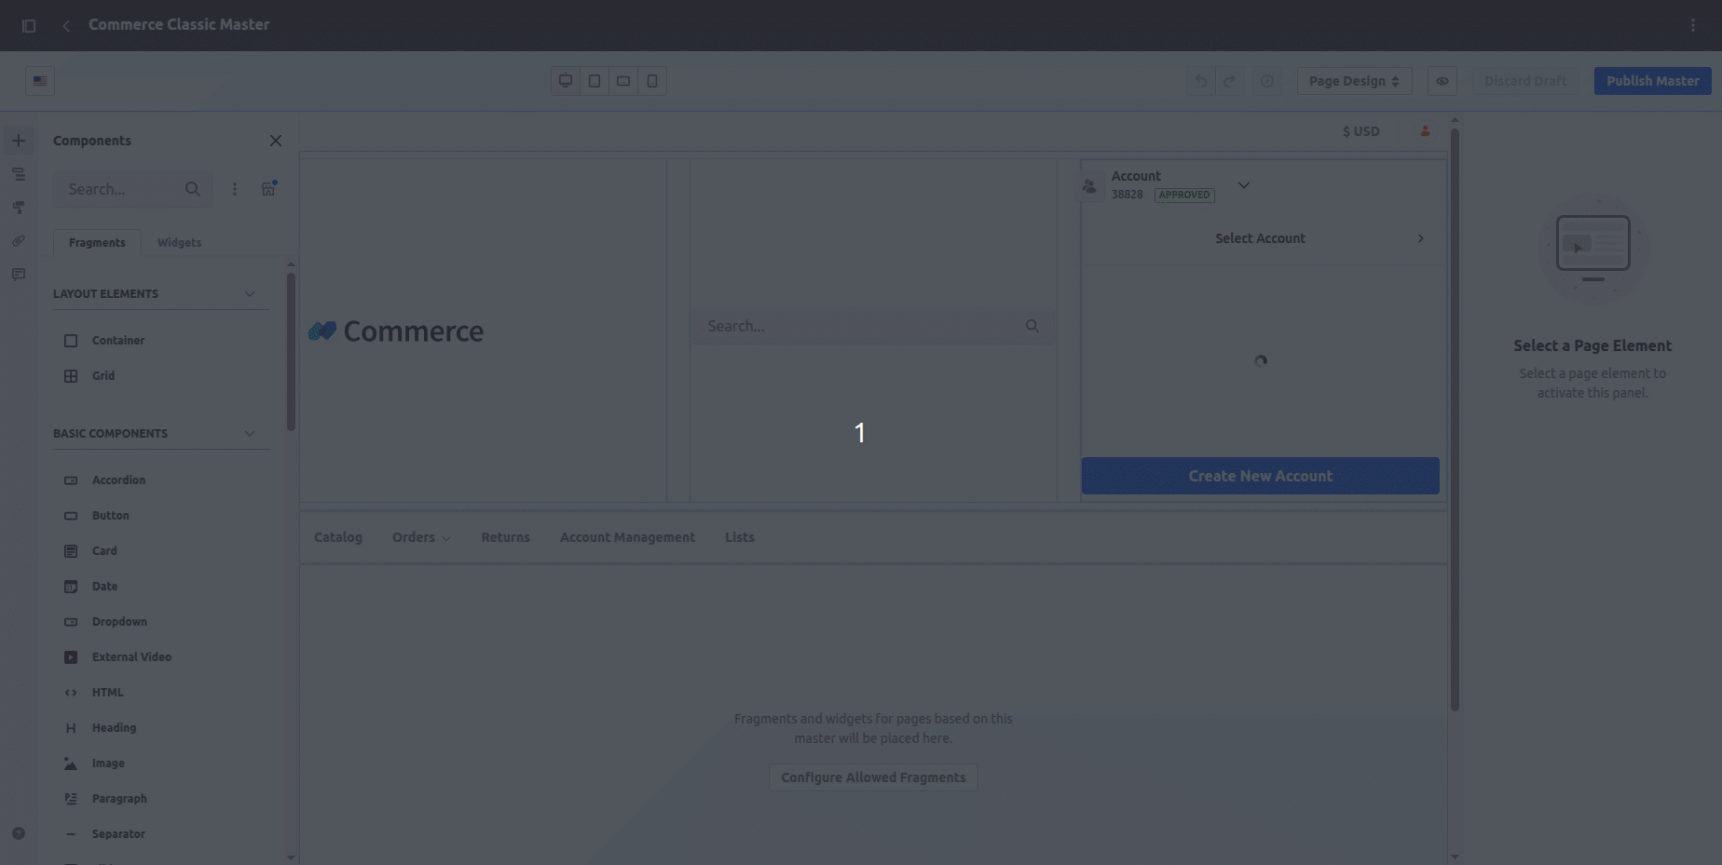Open the language flag selector
The width and height of the screenshot is (1722, 865).
coord(40,81)
